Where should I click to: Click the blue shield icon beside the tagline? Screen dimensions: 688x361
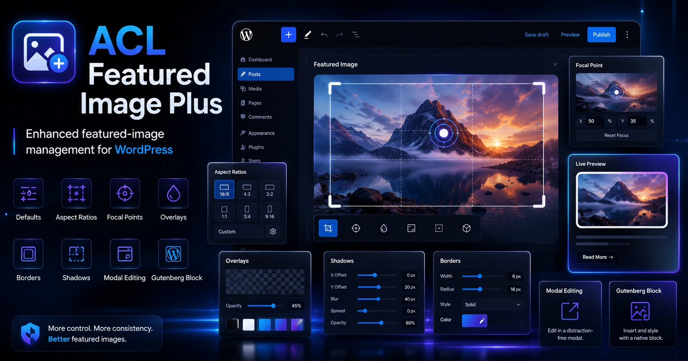(x=30, y=333)
